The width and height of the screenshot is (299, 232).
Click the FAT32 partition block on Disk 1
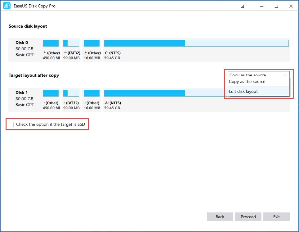pos(71,93)
